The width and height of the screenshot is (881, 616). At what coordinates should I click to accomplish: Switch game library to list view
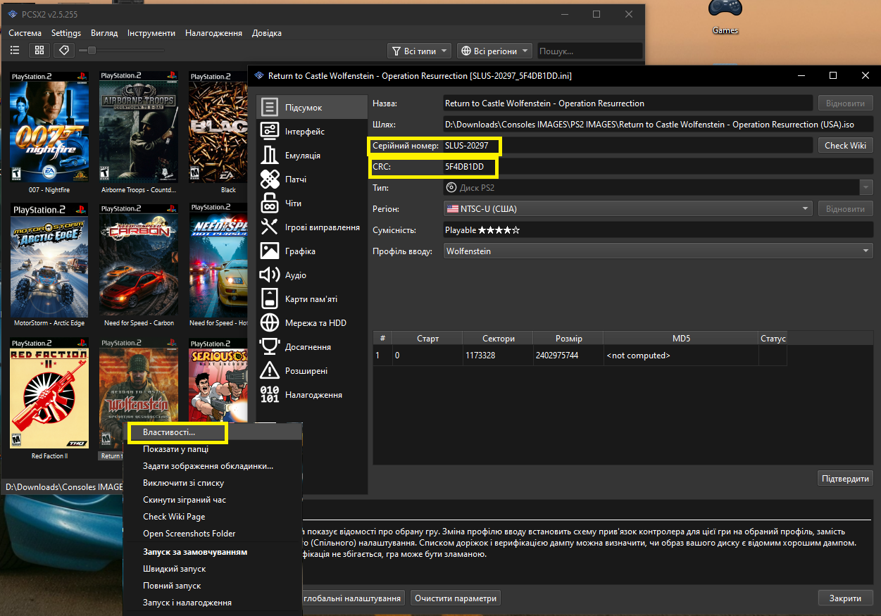15,51
